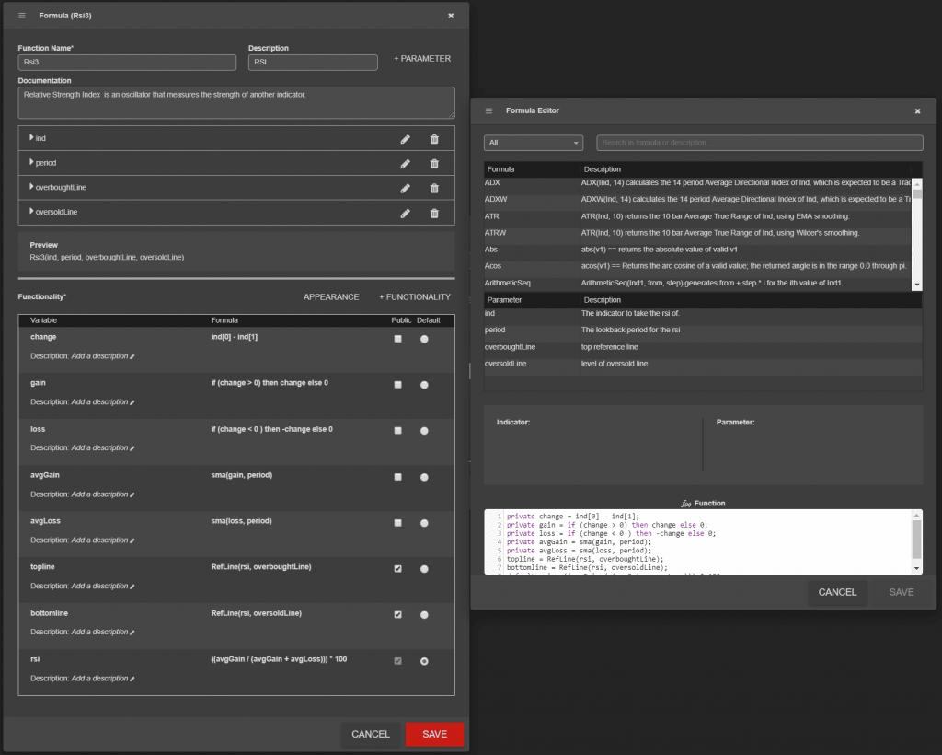Screen dimensions: 942x755
Task: Select the ATRW formula row
Action: [697, 233]
